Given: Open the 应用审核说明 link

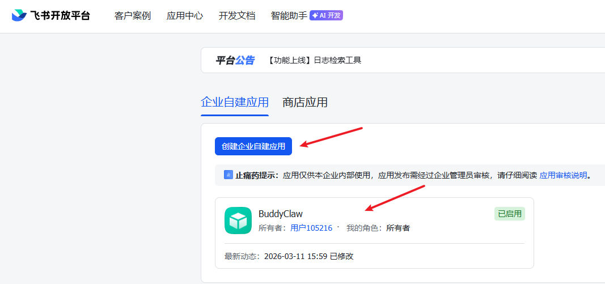Looking at the screenshot, I should tap(563, 176).
